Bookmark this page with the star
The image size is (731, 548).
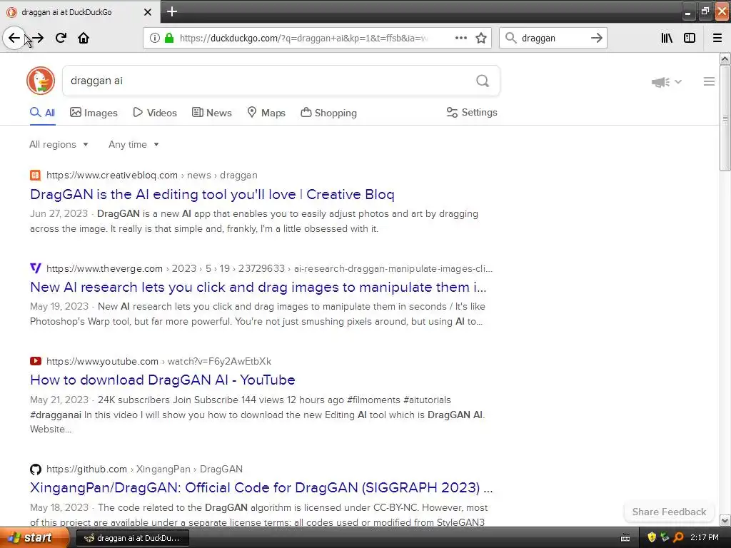[481, 38]
